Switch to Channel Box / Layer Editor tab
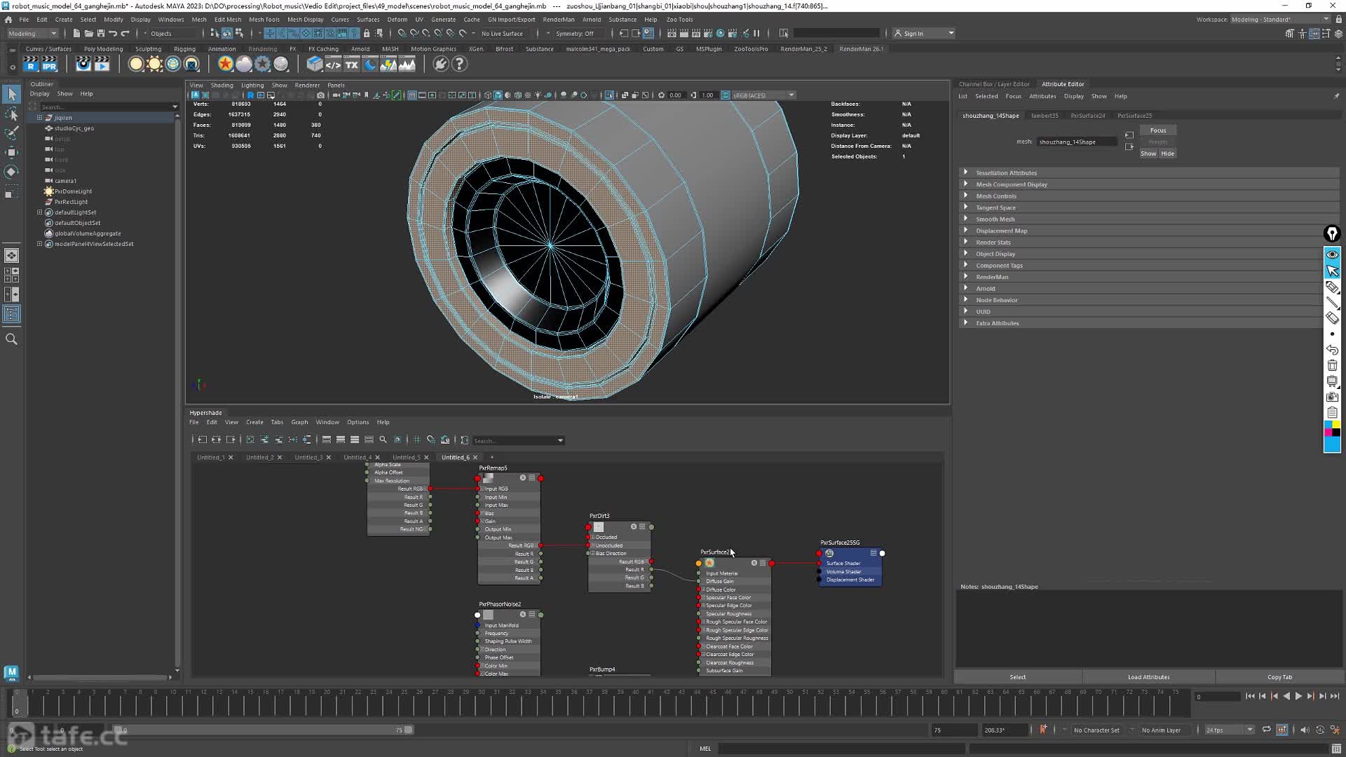This screenshot has width=1346, height=757. pos(994,84)
